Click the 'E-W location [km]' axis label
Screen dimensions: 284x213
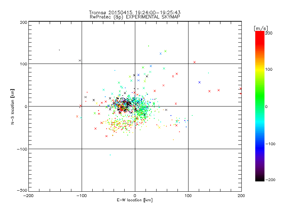point(135,200)
